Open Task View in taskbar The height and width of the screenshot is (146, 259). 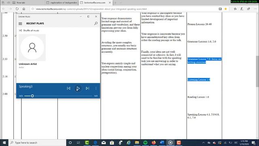[79, 142]
